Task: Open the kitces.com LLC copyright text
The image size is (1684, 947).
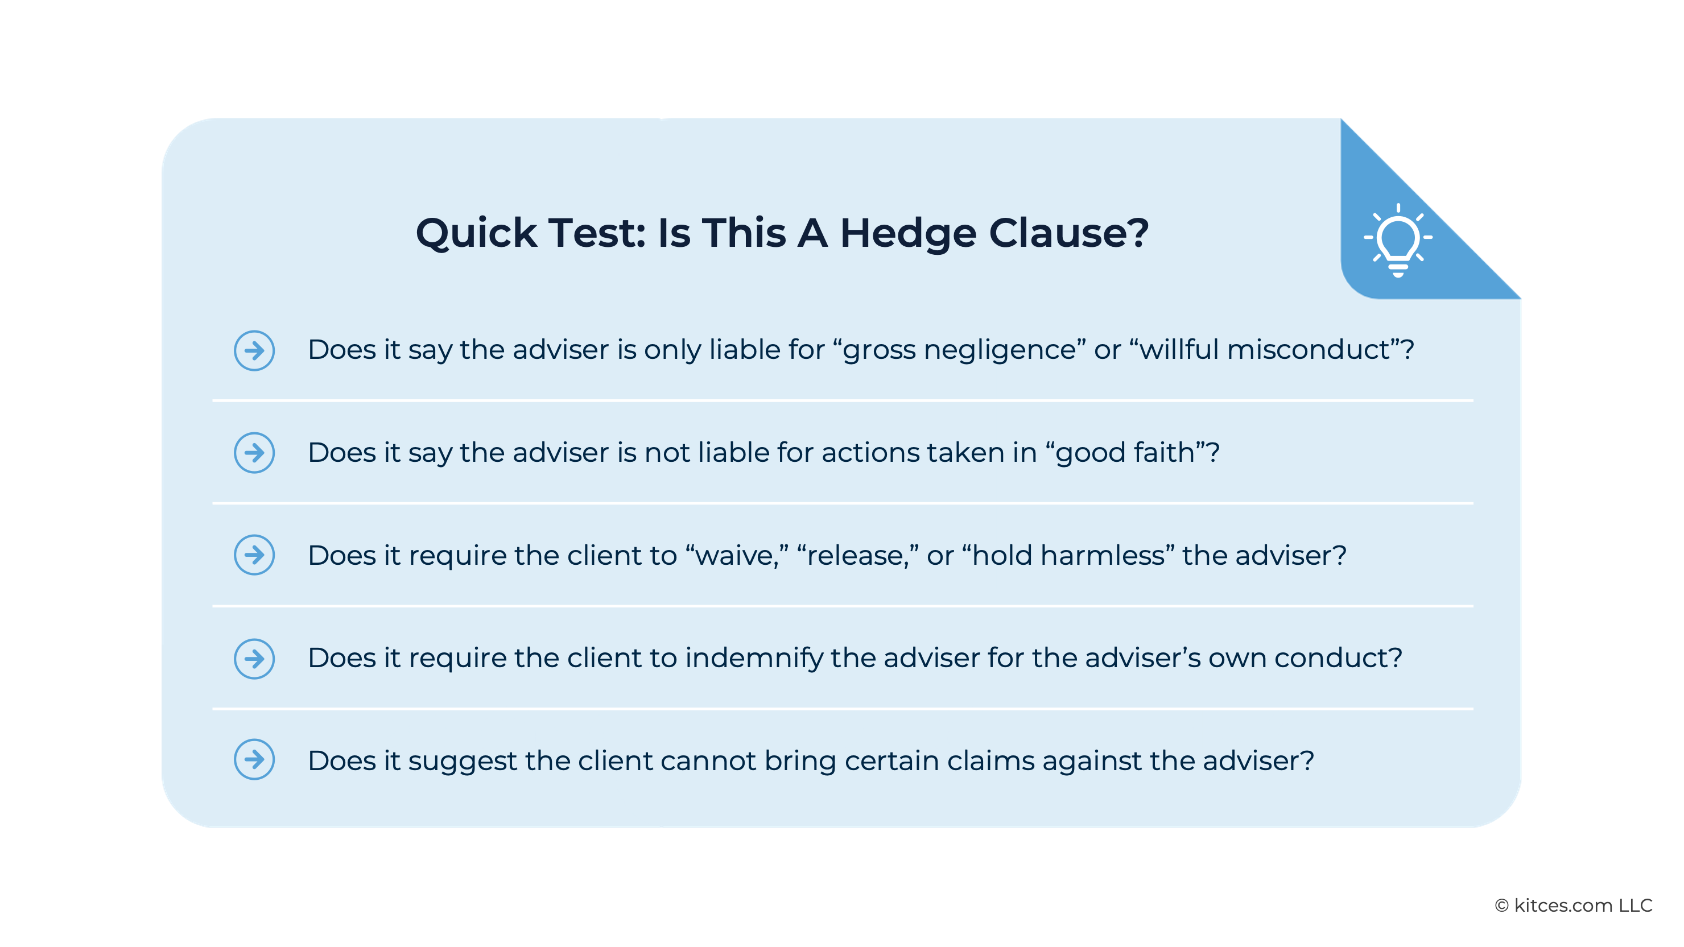Action: pos(1573,905)
